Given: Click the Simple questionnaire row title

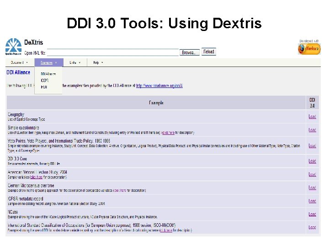Looking at the screenshot, I should (x=23, y=128).
